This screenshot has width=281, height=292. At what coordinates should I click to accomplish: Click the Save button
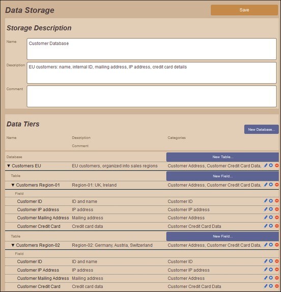click(244, 10)
